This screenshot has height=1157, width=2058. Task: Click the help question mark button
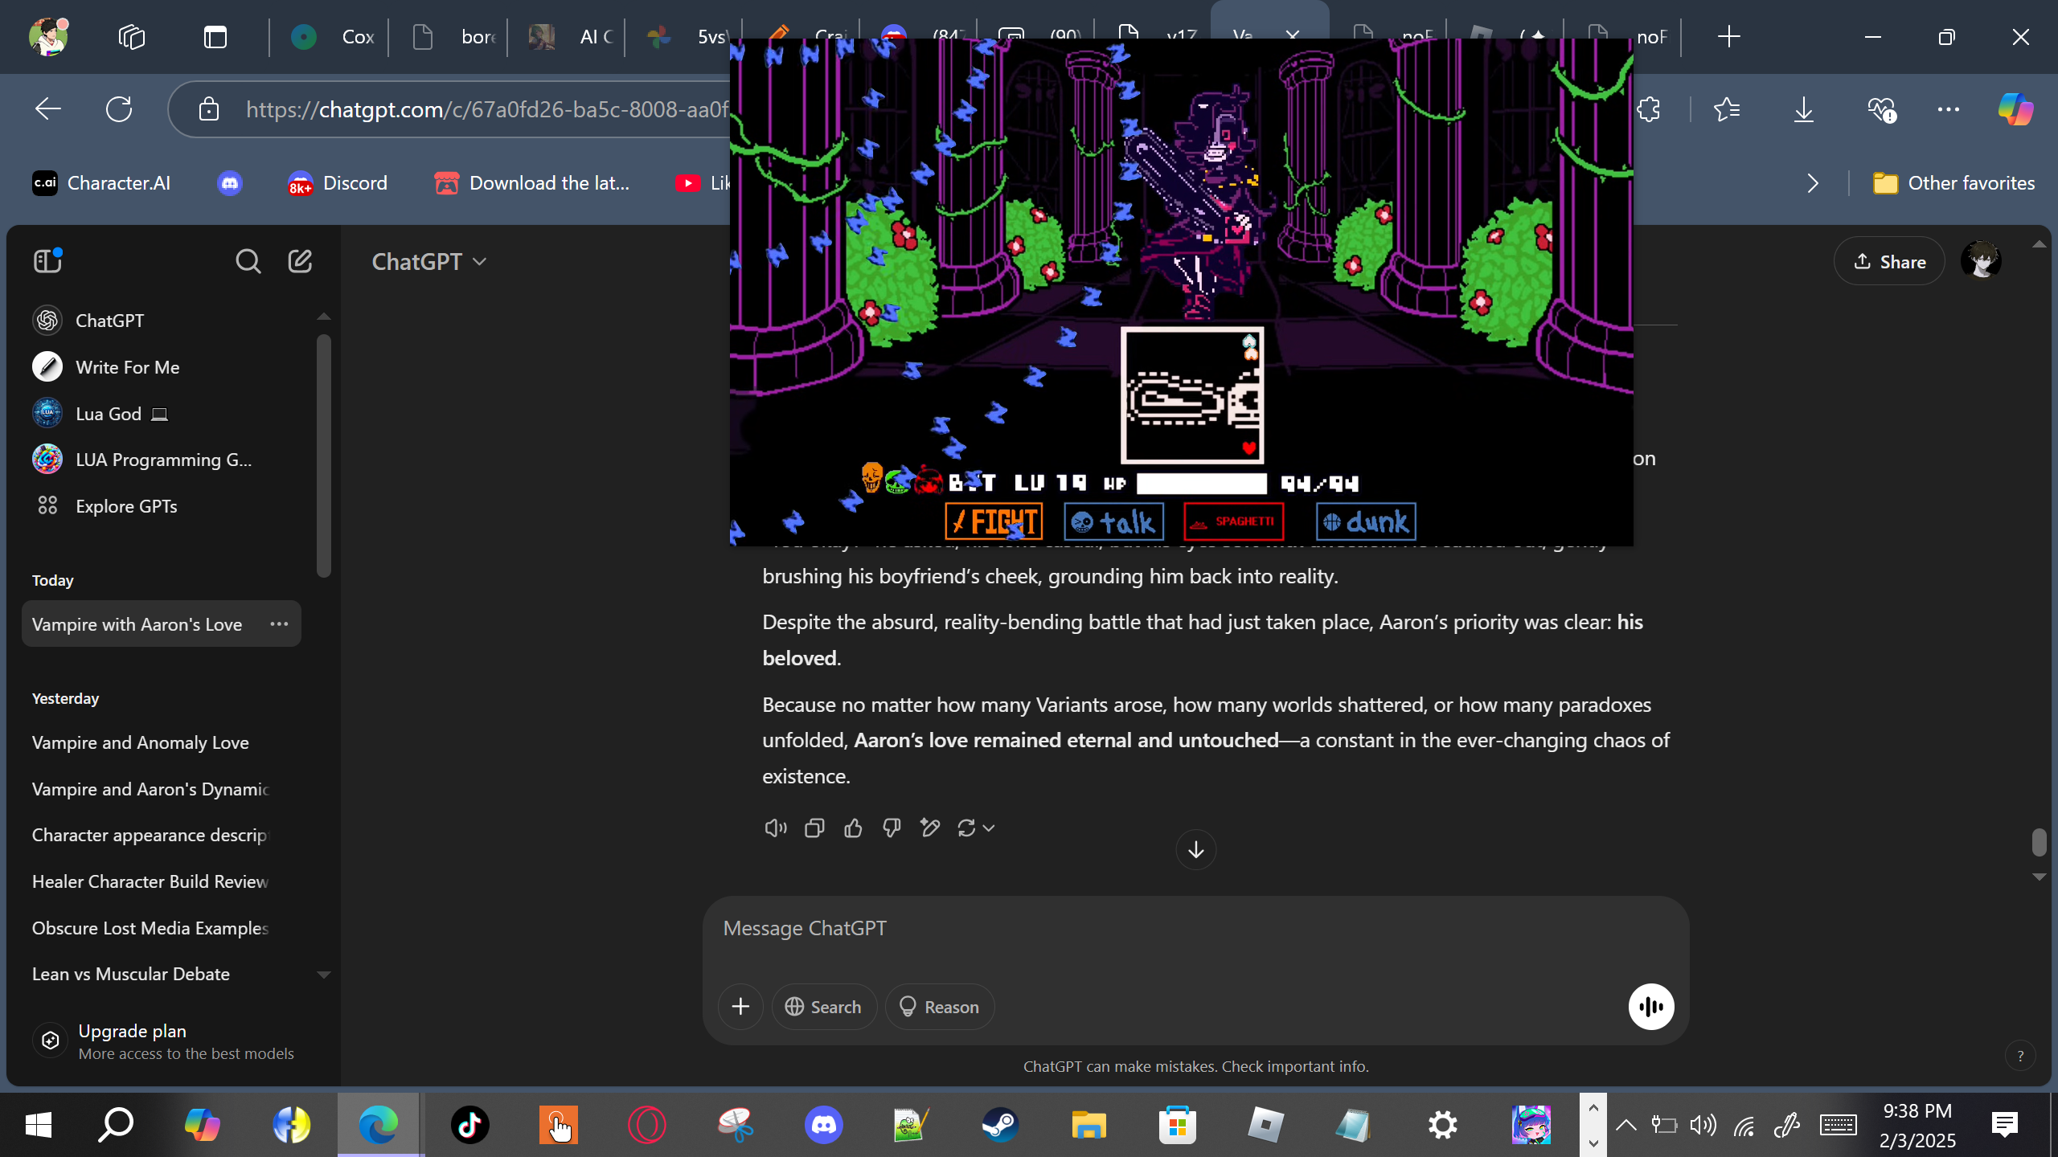(2020, 1056)
